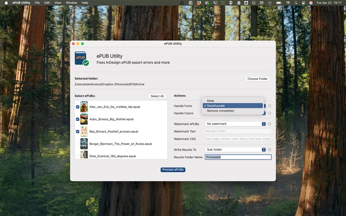The image size is (346, 216).
Task: Open help for Watermark ePUBs option
Action: click(270, 124)
